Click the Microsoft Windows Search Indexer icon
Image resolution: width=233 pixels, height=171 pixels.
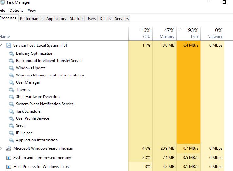(9, 148)
